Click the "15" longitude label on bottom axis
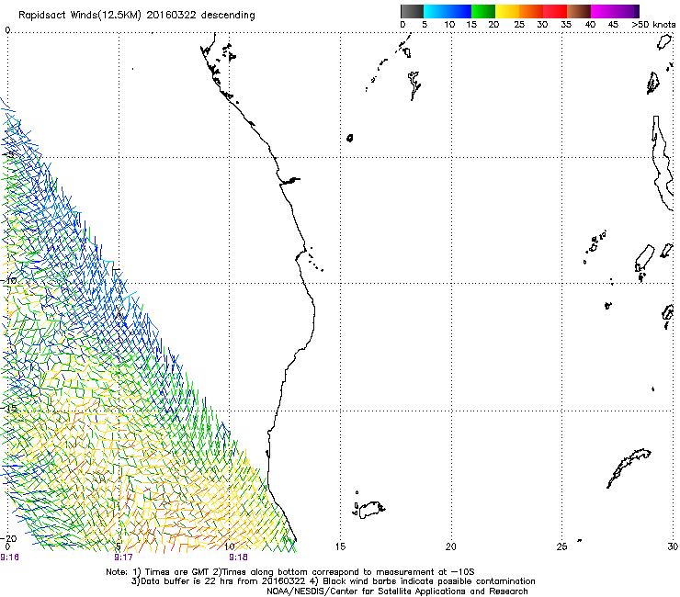This screenshot has height=597, width=680. click(x=340, y=546)
